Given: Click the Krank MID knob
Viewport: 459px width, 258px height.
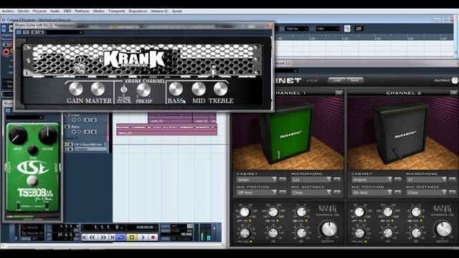Looking at the screenshot, I should point(199,89).
